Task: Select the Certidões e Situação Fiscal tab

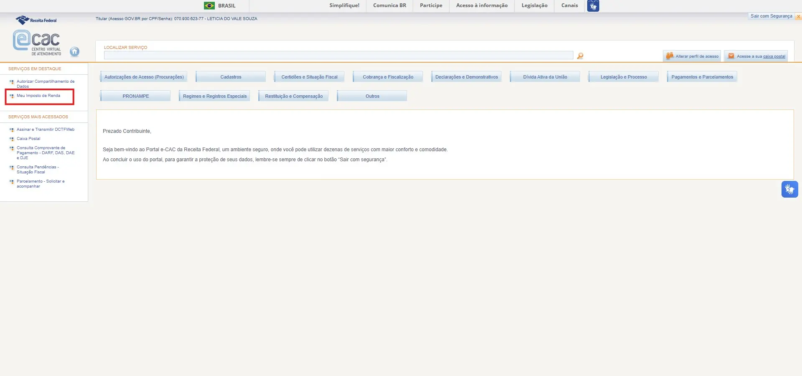Action: tap(309, 76)
